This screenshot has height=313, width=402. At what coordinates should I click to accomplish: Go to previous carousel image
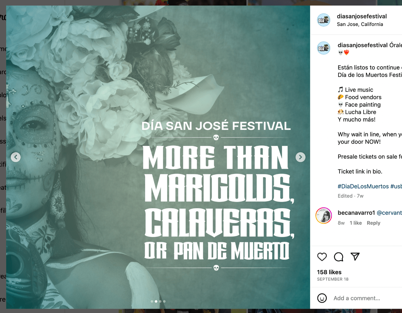(16, 157)
